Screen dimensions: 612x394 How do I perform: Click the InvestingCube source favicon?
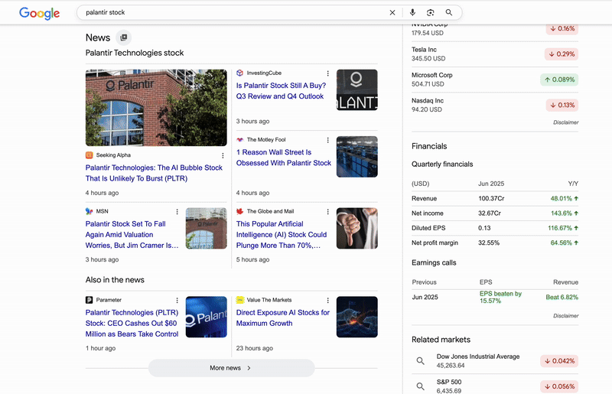[239, 73]
